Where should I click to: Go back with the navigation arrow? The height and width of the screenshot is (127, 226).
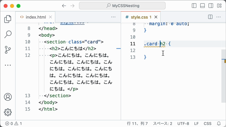64,6
